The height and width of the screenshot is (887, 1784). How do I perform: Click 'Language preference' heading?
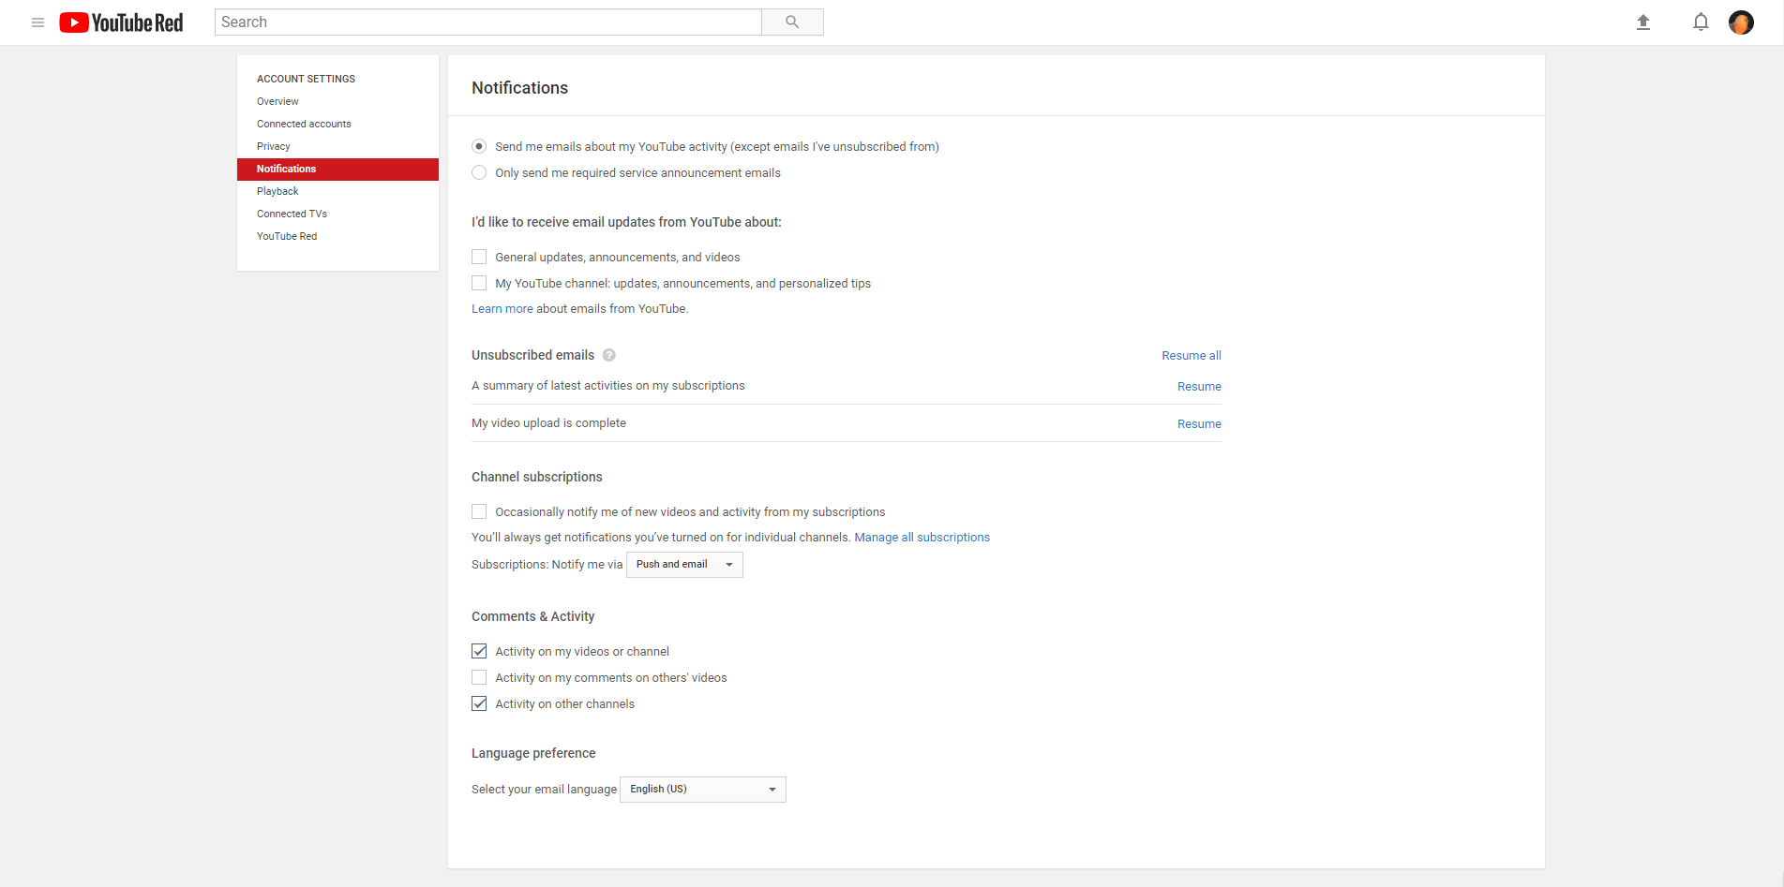coord(533,753)
